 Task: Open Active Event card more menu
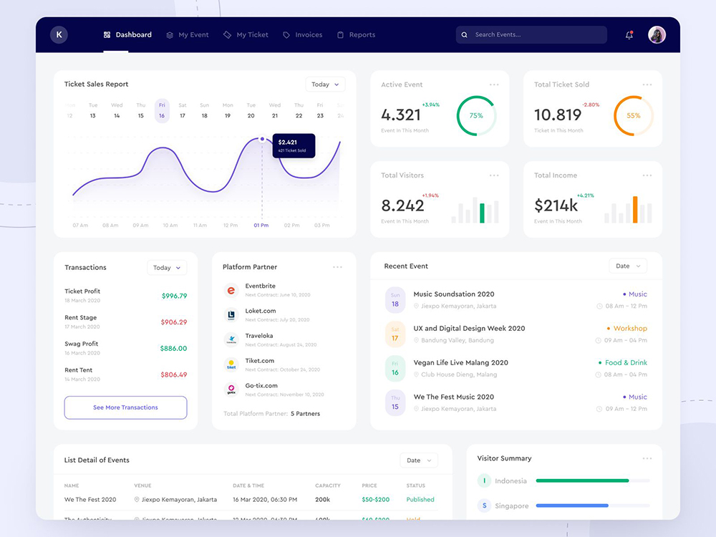coord(494,84)
